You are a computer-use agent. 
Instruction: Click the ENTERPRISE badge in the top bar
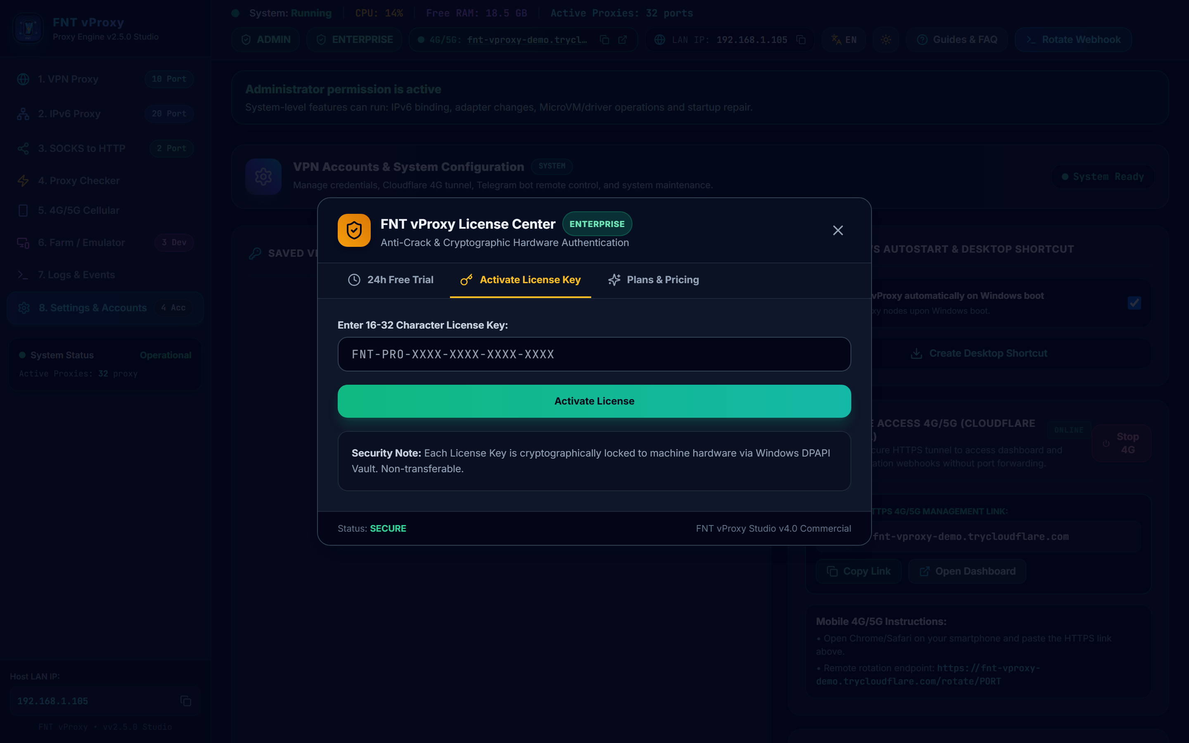pyautogui.click(x=354, y=40)
